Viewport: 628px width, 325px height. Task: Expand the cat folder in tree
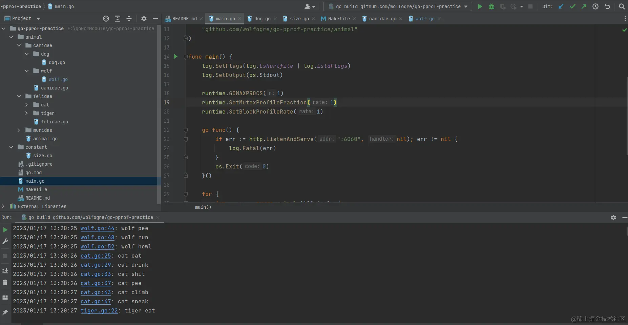(27, 105)
